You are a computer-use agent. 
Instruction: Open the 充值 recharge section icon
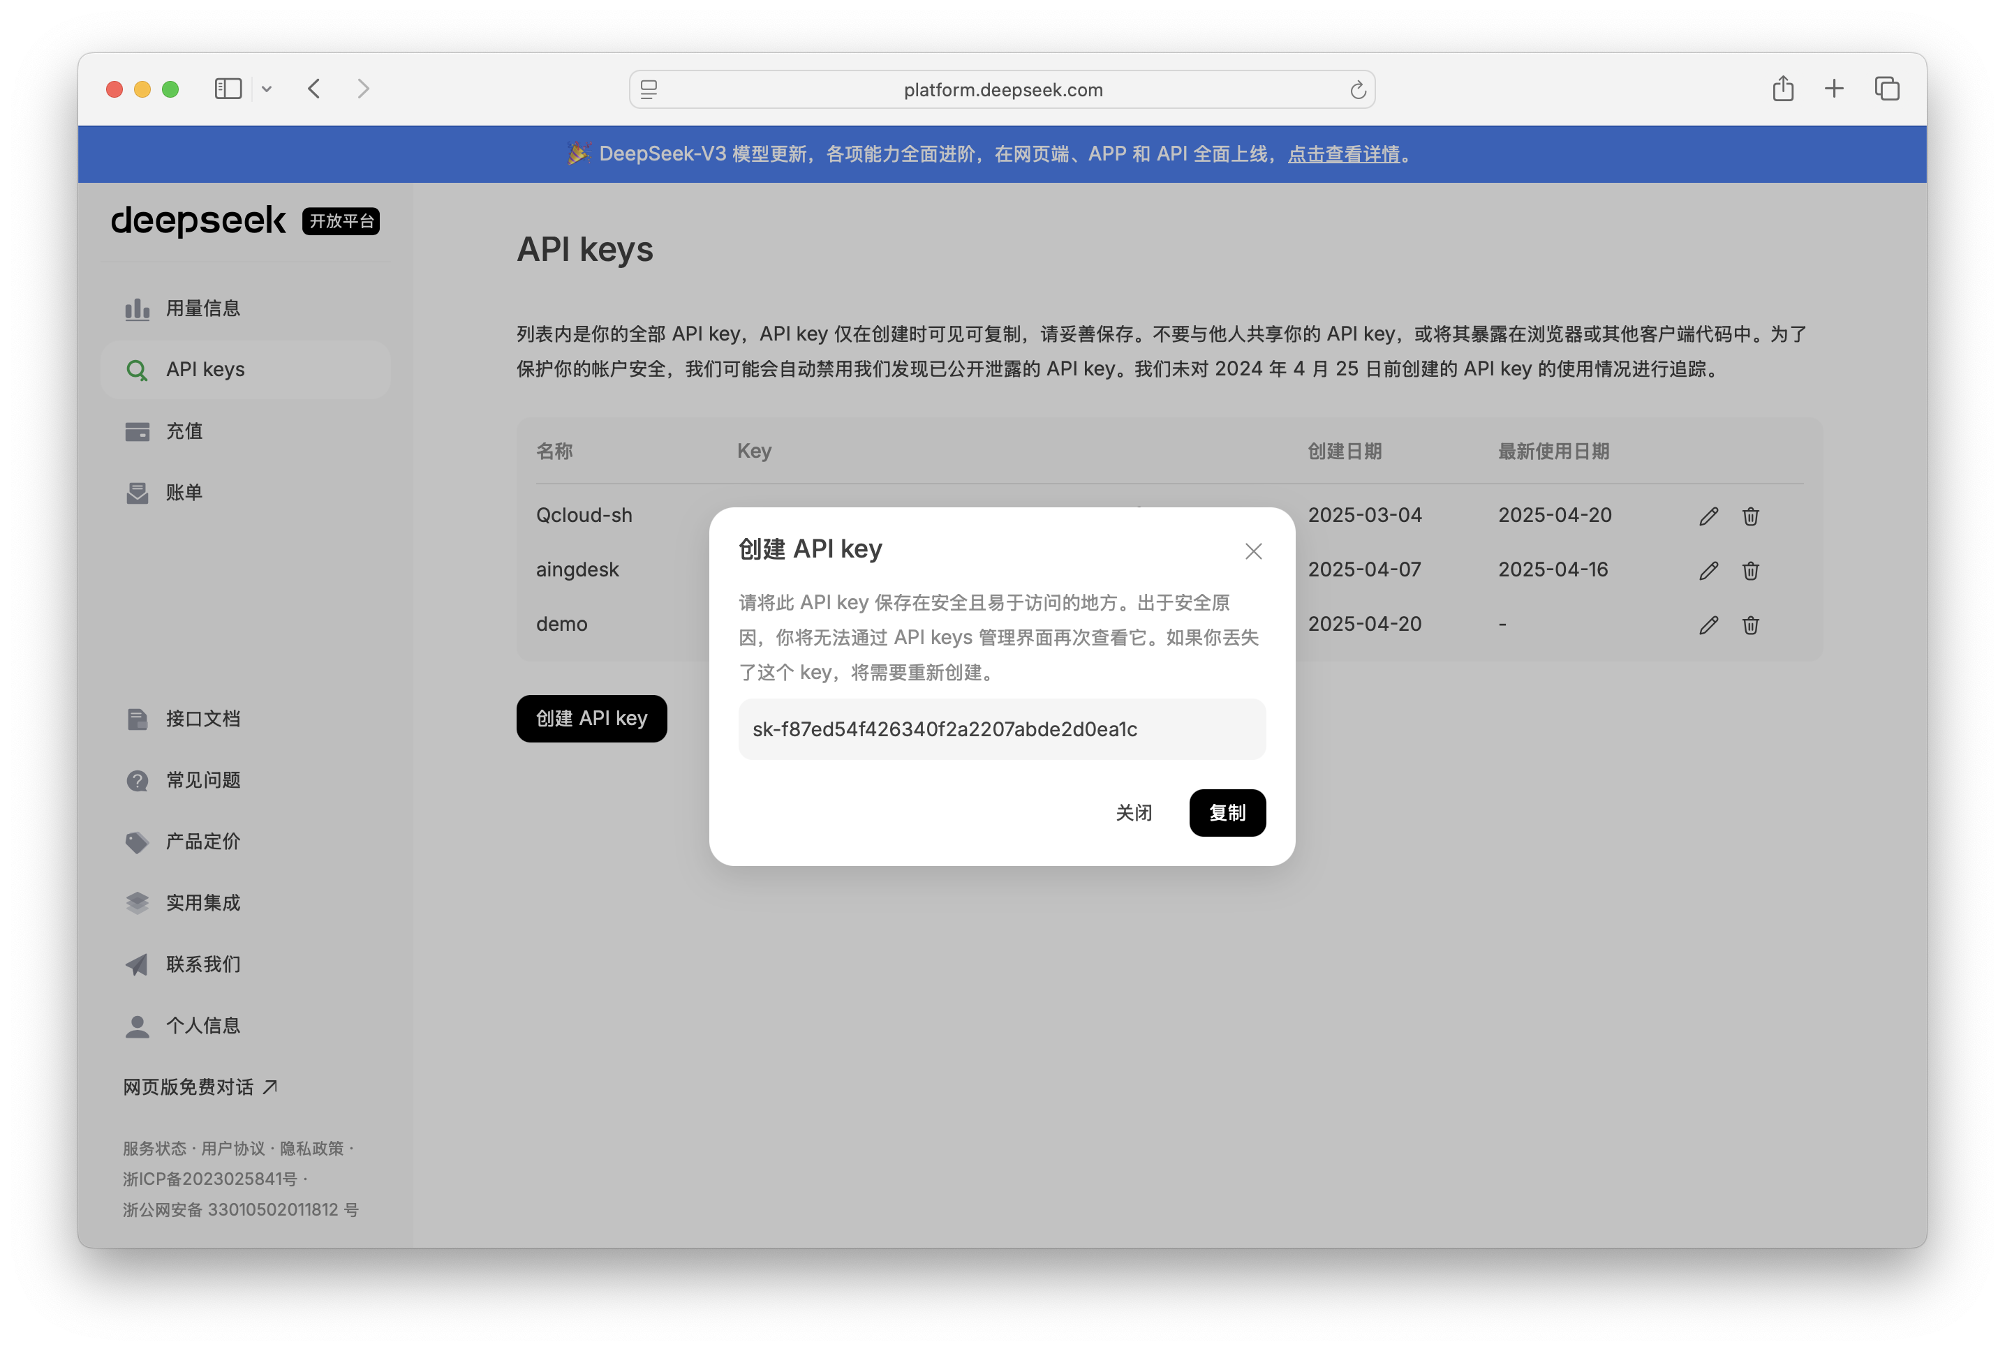coord(137,431)
